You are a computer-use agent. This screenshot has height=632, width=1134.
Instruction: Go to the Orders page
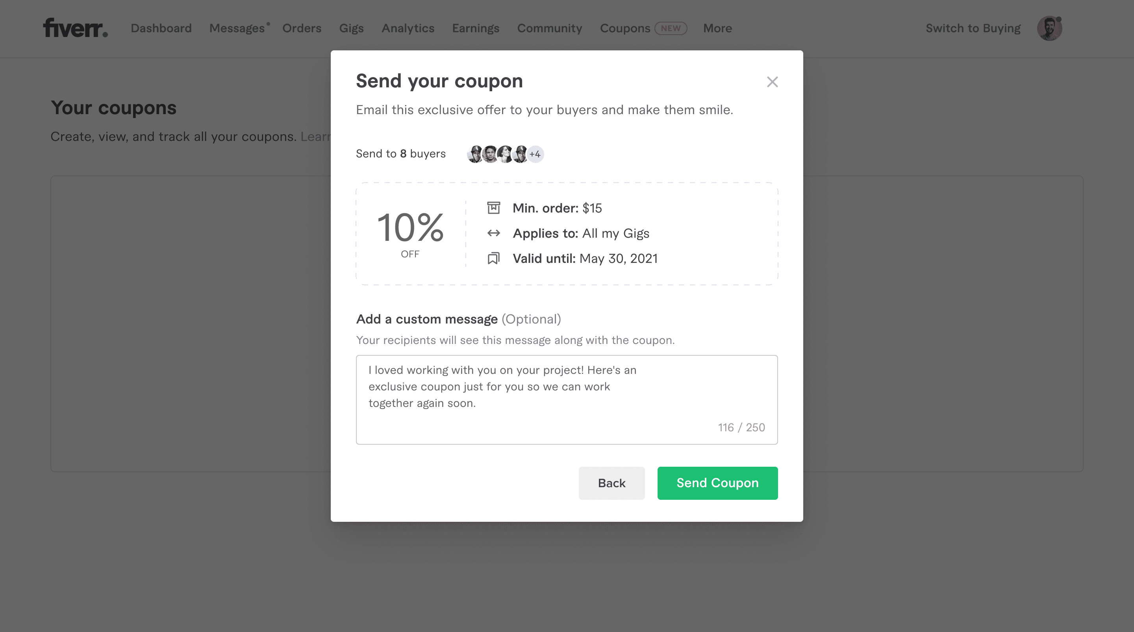coord(302,28)
